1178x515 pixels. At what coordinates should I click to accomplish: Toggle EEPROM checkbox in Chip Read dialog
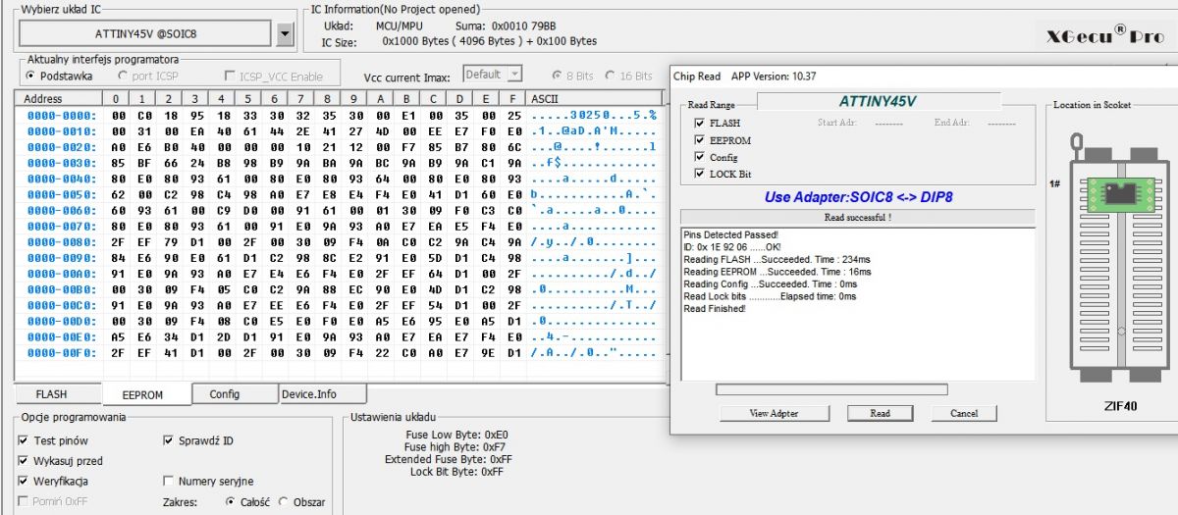point(699,140)
